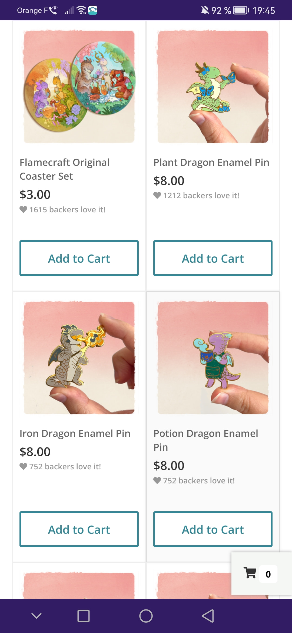
Task: View the Potion Dragon Enamel Pin photo
Action: pos(213,358)
